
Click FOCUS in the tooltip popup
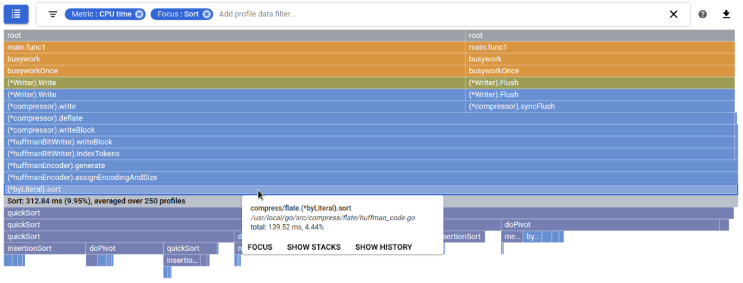point(260,247)
